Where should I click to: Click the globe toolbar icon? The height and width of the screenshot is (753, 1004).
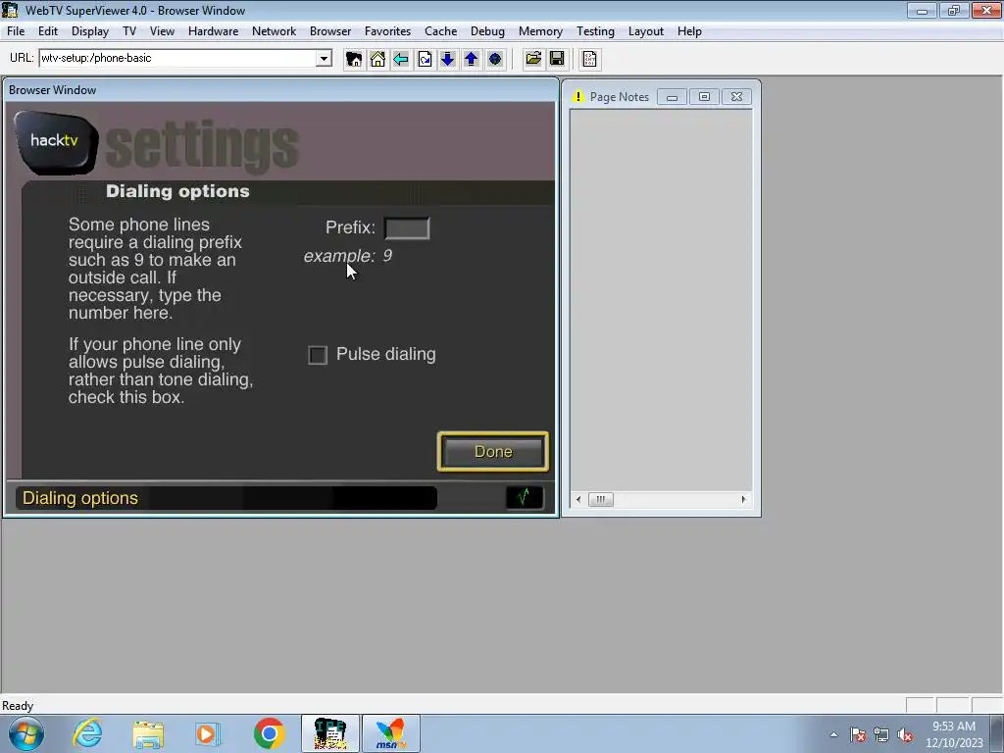tap(495, 59)
